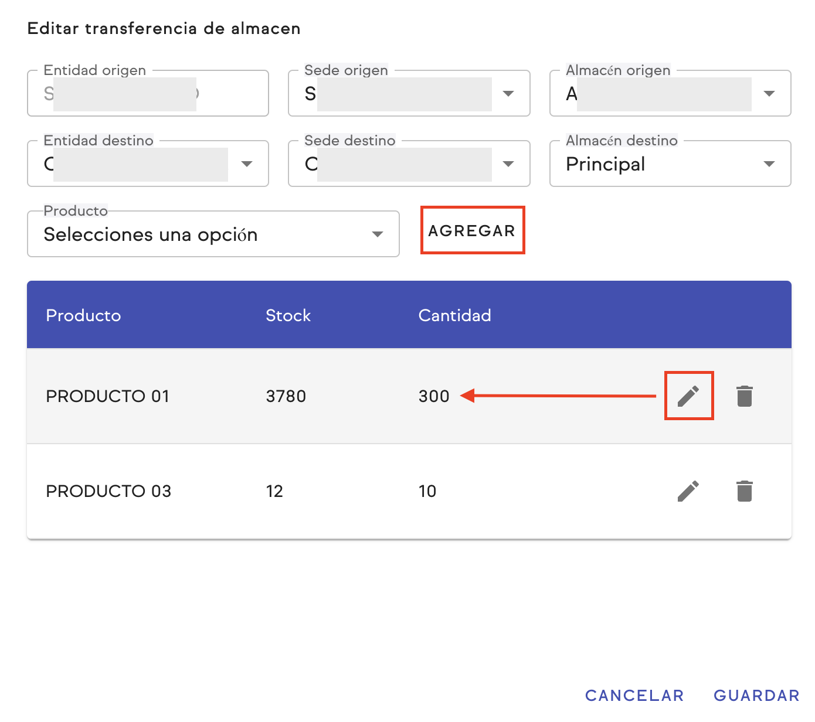The image size is (815, 722).
Task: Save changes with GUARDAR button
Action: (756, 696)
